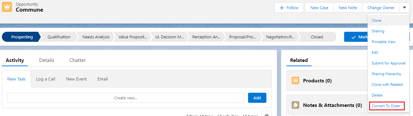Follow this opportunity
Image resolution: width=413 pixels, height=116 pixels.
(289, 8)
